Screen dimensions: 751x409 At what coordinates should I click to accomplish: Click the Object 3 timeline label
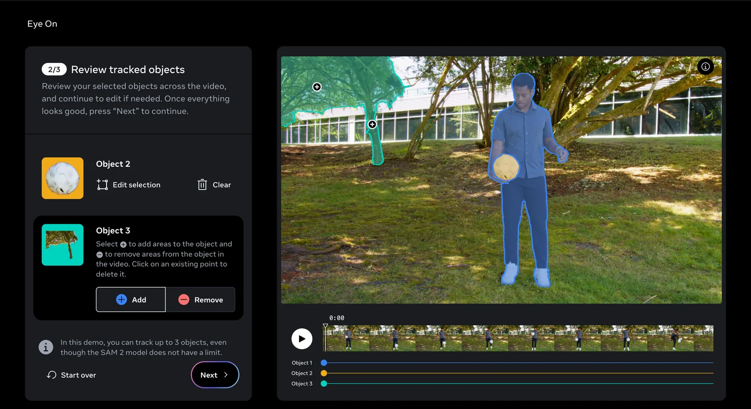click(302, 383)
